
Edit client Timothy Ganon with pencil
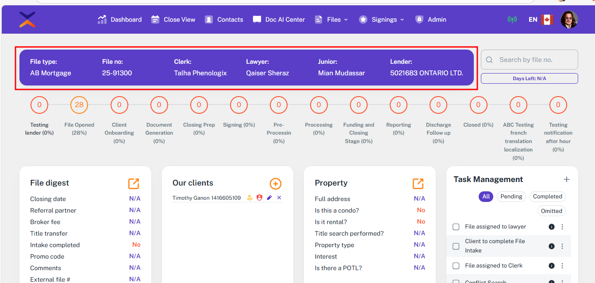(x=269, y=198)
